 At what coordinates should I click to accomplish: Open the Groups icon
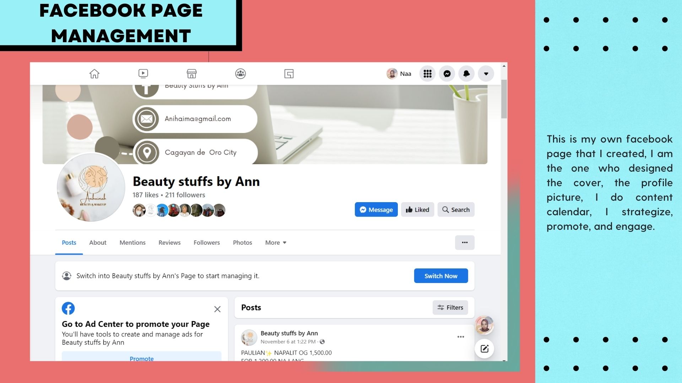tap(240, 74)
